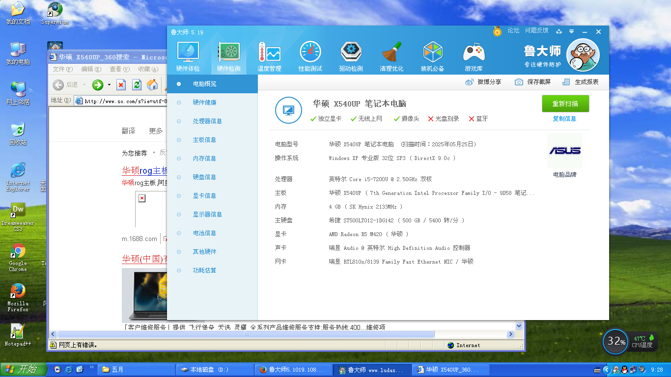
Task: Click IE address bar URL field
Action: 121,101
